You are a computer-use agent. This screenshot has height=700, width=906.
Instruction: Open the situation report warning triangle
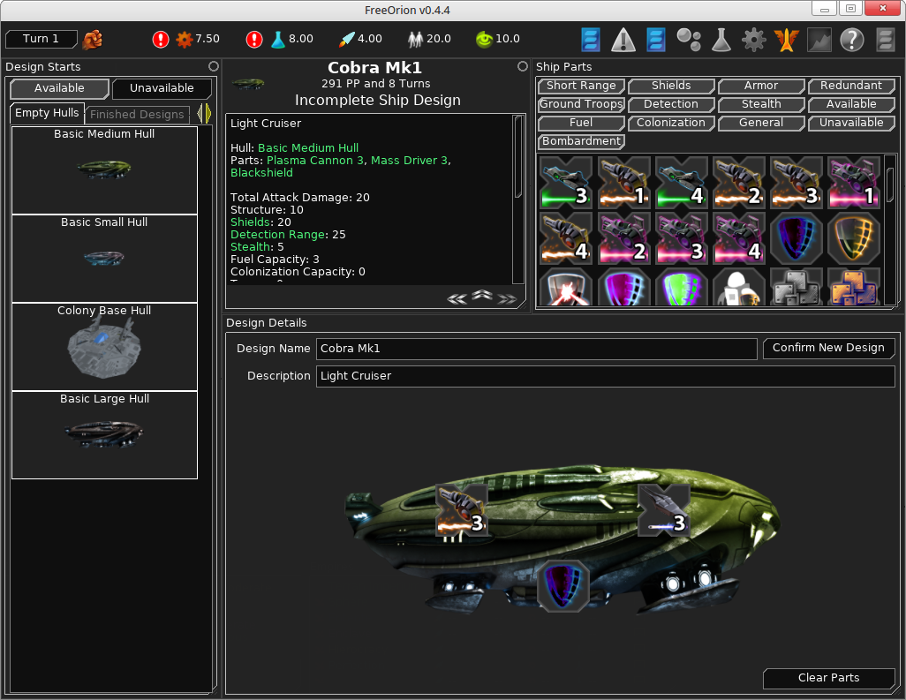coord(623,40)
